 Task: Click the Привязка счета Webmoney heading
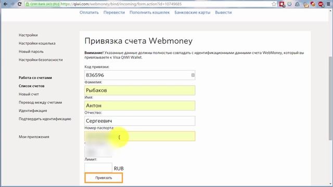[138, 41]
